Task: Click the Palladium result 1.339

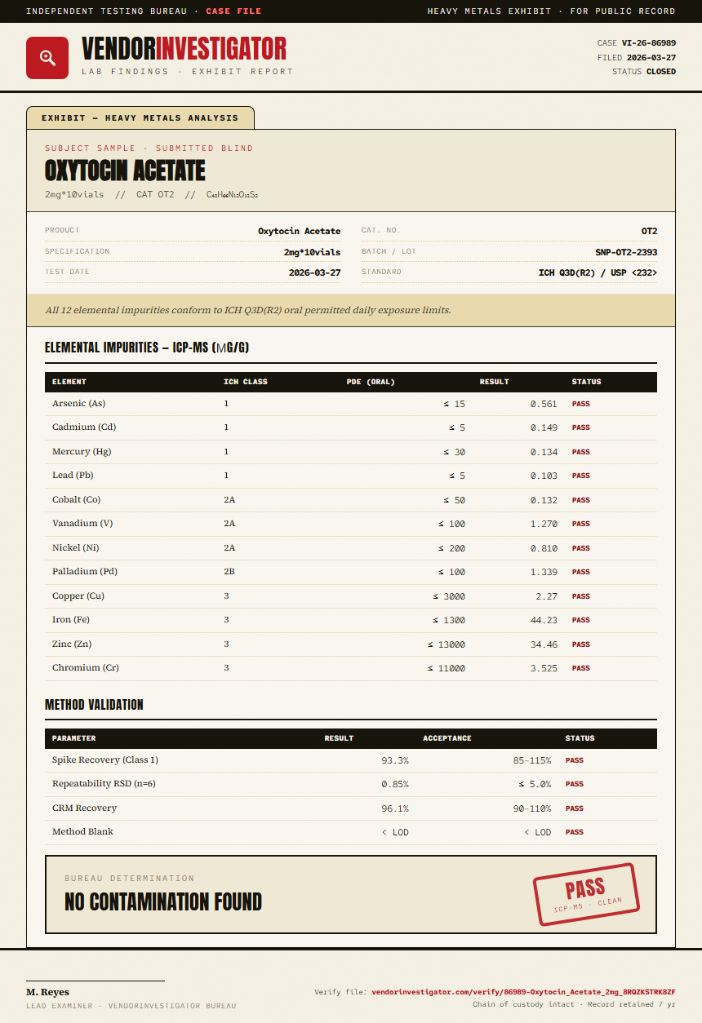Action: pos(544,572)
